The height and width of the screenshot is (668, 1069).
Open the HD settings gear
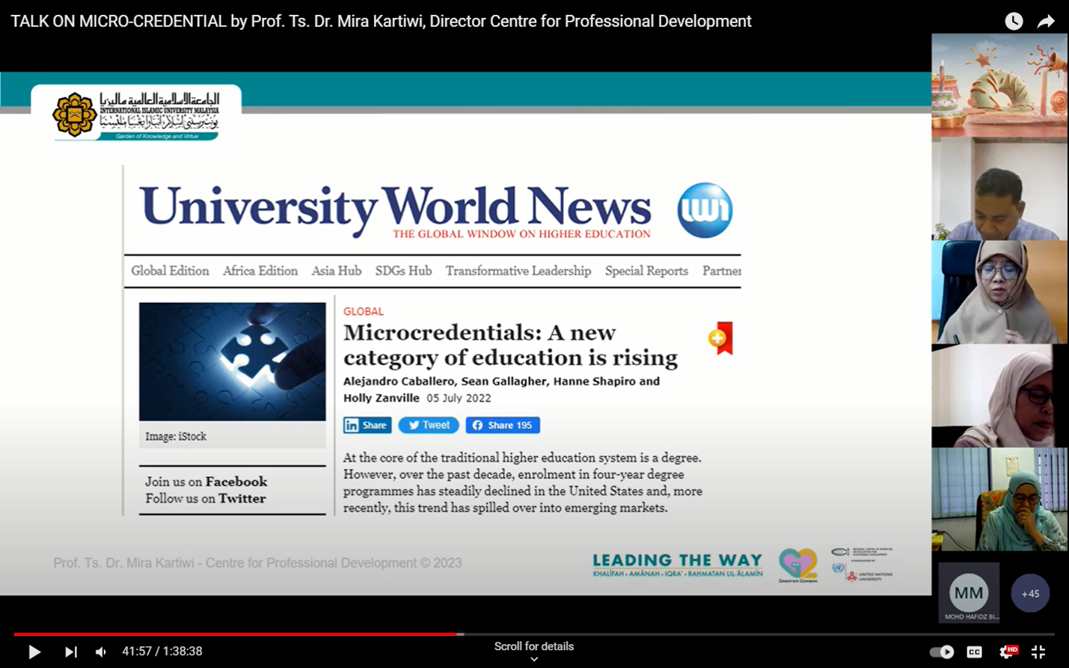click(1008, 652)
